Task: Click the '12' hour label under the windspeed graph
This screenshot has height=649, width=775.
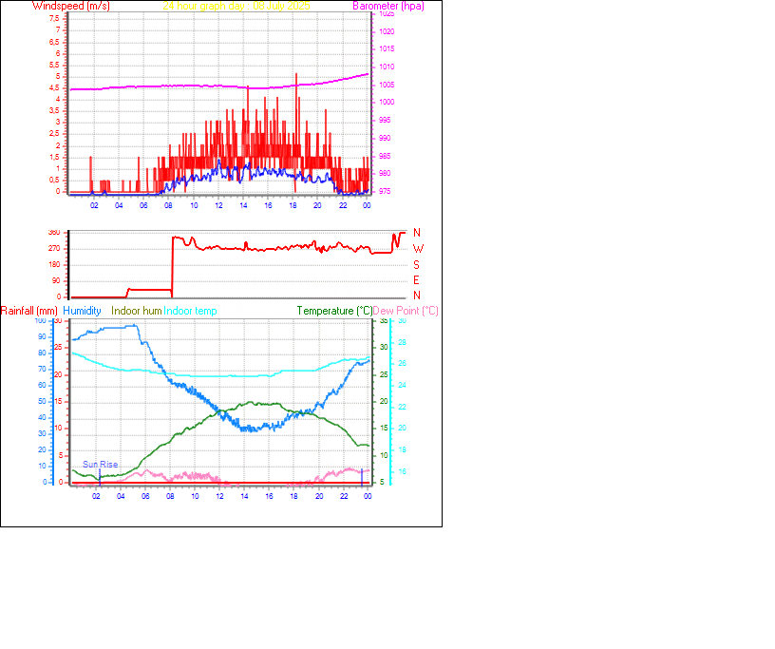Action: click(x=218, y=205)
